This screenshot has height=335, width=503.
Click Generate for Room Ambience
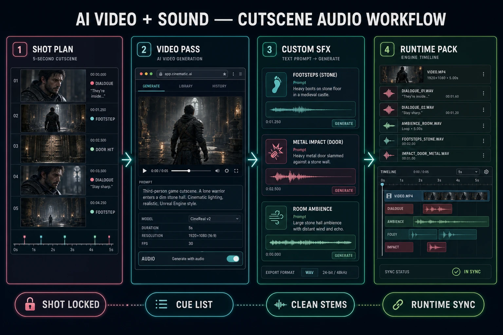(x=344, y=256)
